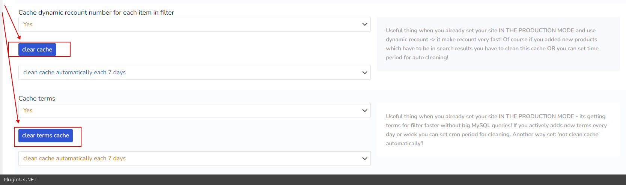
Task: Click the cache terms help description text
Action: coord(496,130)
